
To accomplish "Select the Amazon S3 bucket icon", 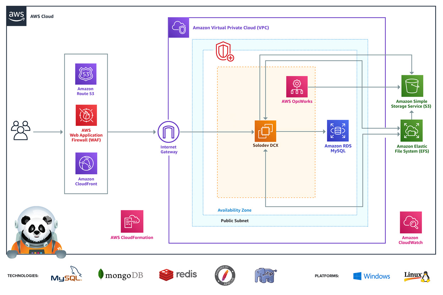I will pos(412,86).
